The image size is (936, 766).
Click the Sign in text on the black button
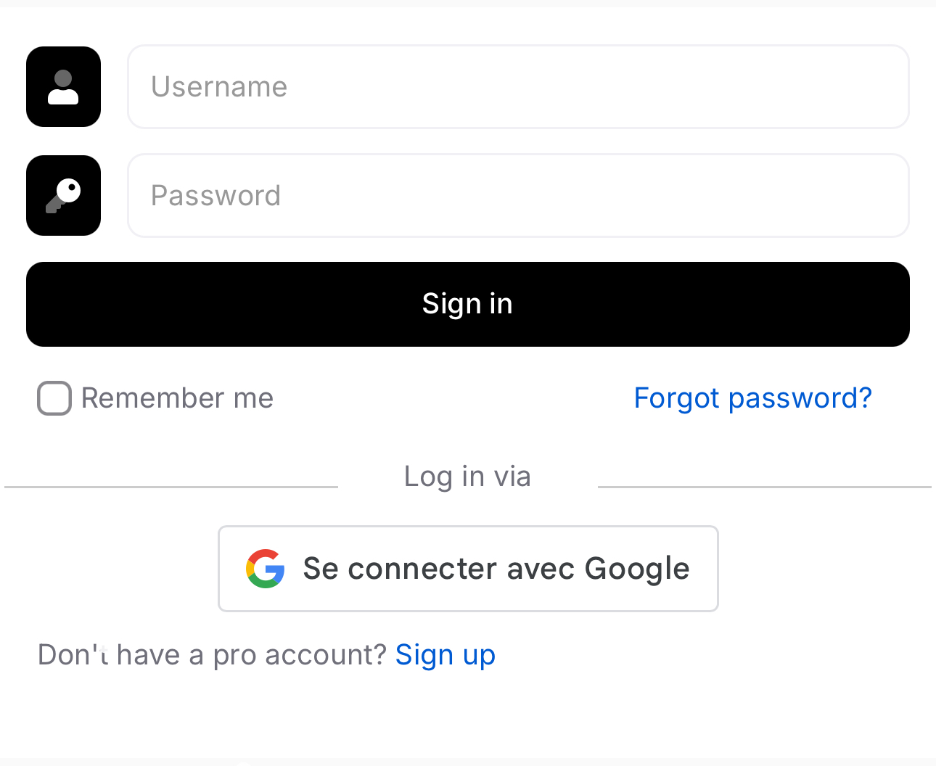(467, 304)
